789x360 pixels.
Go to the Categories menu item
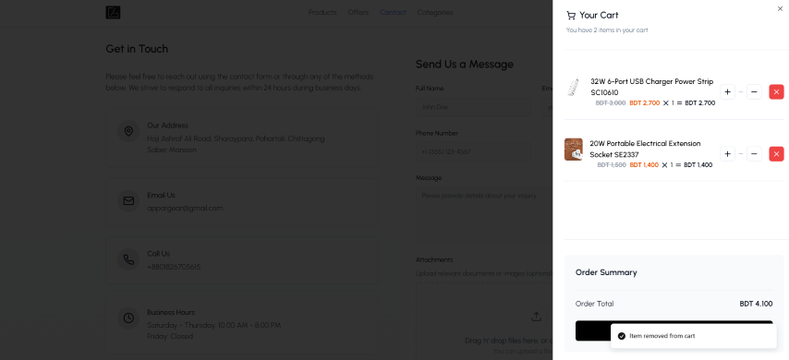[x=435, y=13]
